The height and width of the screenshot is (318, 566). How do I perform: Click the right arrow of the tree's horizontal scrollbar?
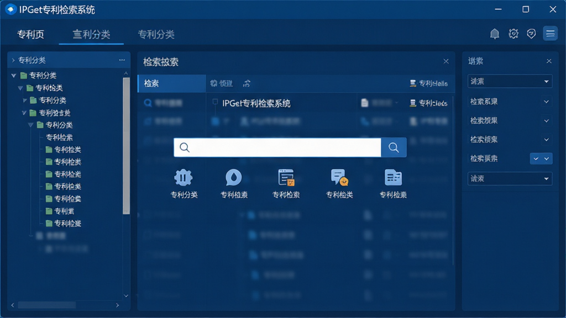(x=118, y=305)
